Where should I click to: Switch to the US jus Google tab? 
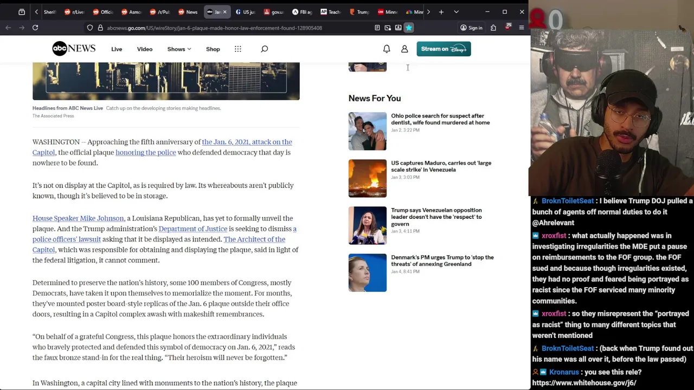coord(245,12)
